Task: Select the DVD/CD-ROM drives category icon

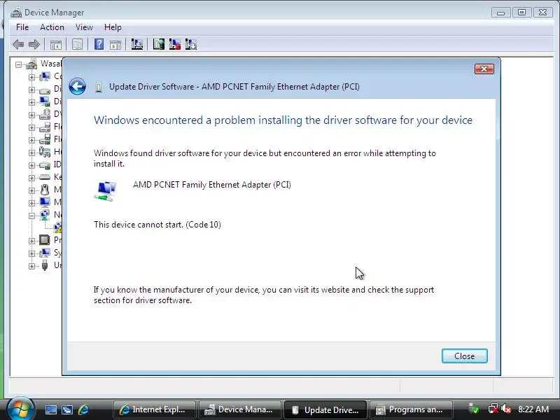Action: (45, 114)
